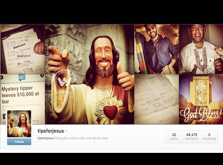Open the $10,000 tip receipt photo
The height and width of the screenshot is (165, 223).
[157, 99]
